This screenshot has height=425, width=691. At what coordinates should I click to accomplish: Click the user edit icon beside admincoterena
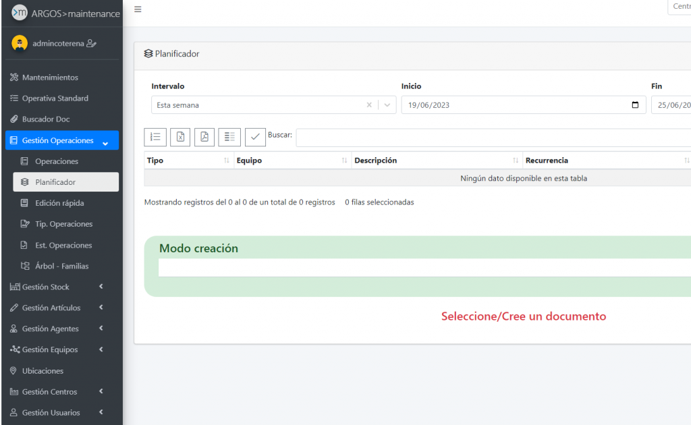pyautogui.click(x=92, y=43)
